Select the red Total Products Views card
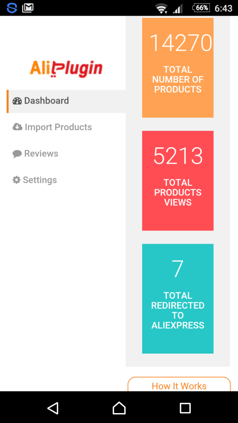The height and width of the screenshot is (423, 238). click(x=178, y=181)
